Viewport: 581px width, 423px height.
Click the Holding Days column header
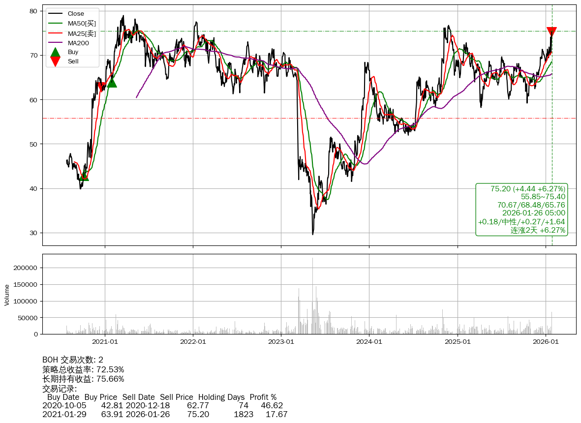pyautogui.click(x=221, y=397)
